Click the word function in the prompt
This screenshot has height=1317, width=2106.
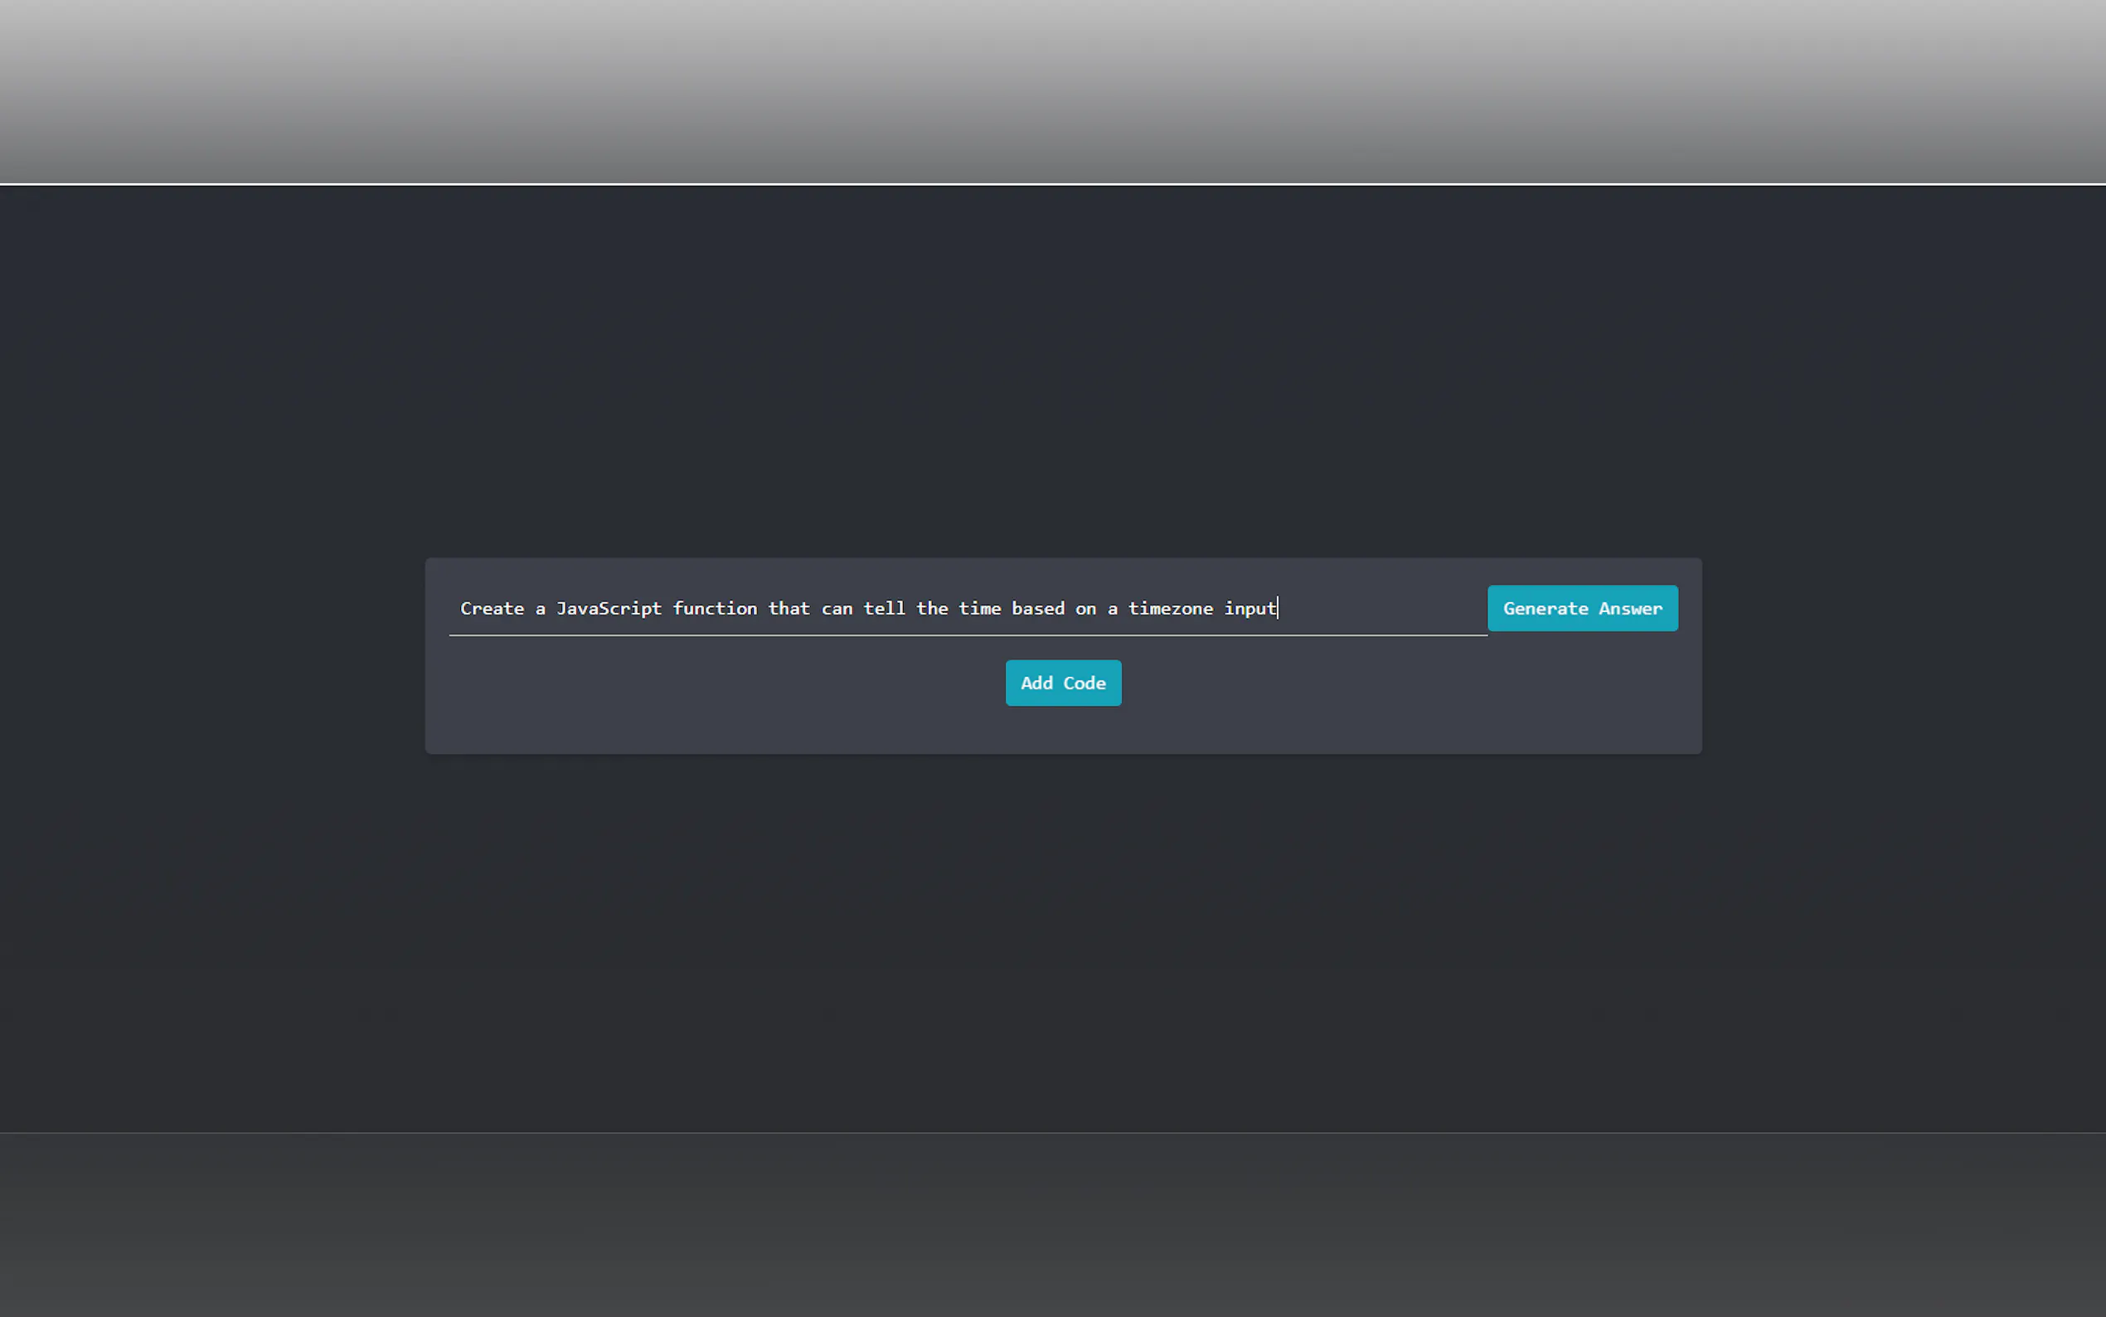point(714,608)
